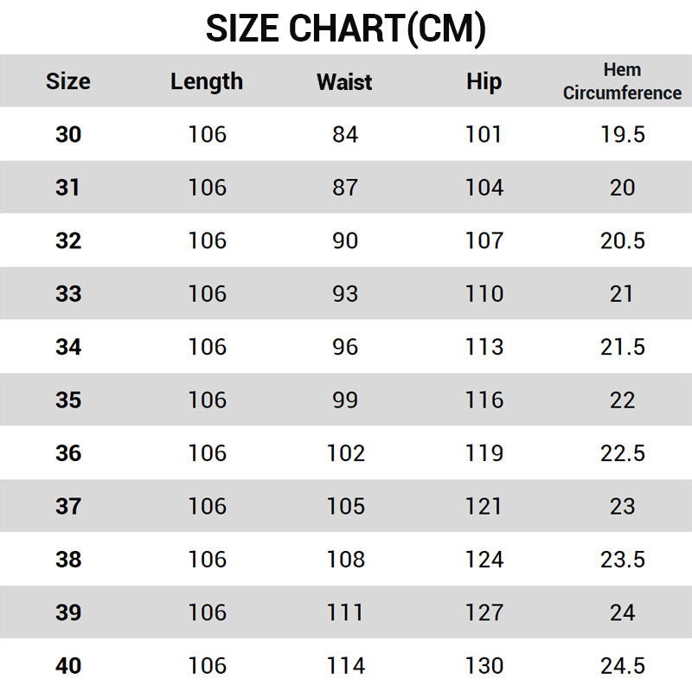Click size 33 row label
Image resolution: width=692 pixels, height=692 pixels.
click(x=67, y=294)
